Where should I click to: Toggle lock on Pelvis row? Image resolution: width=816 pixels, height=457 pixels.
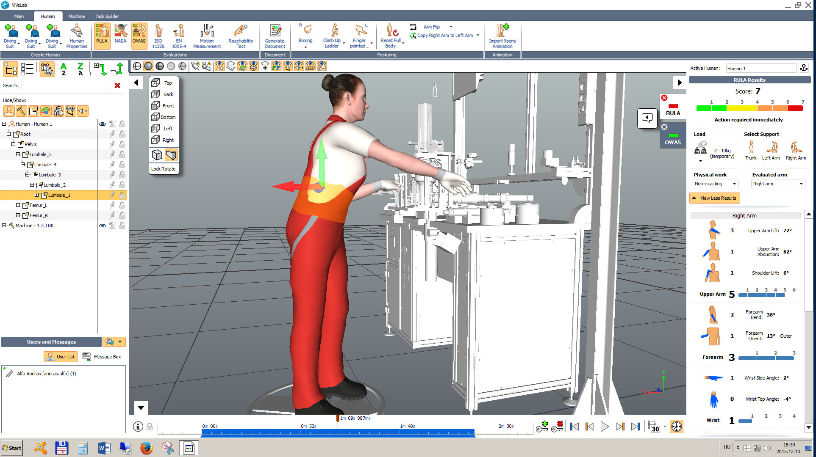(122, 144)
